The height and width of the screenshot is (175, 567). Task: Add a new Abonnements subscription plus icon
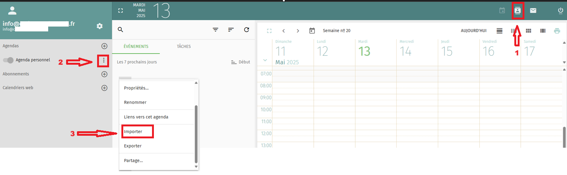point(105,74)
